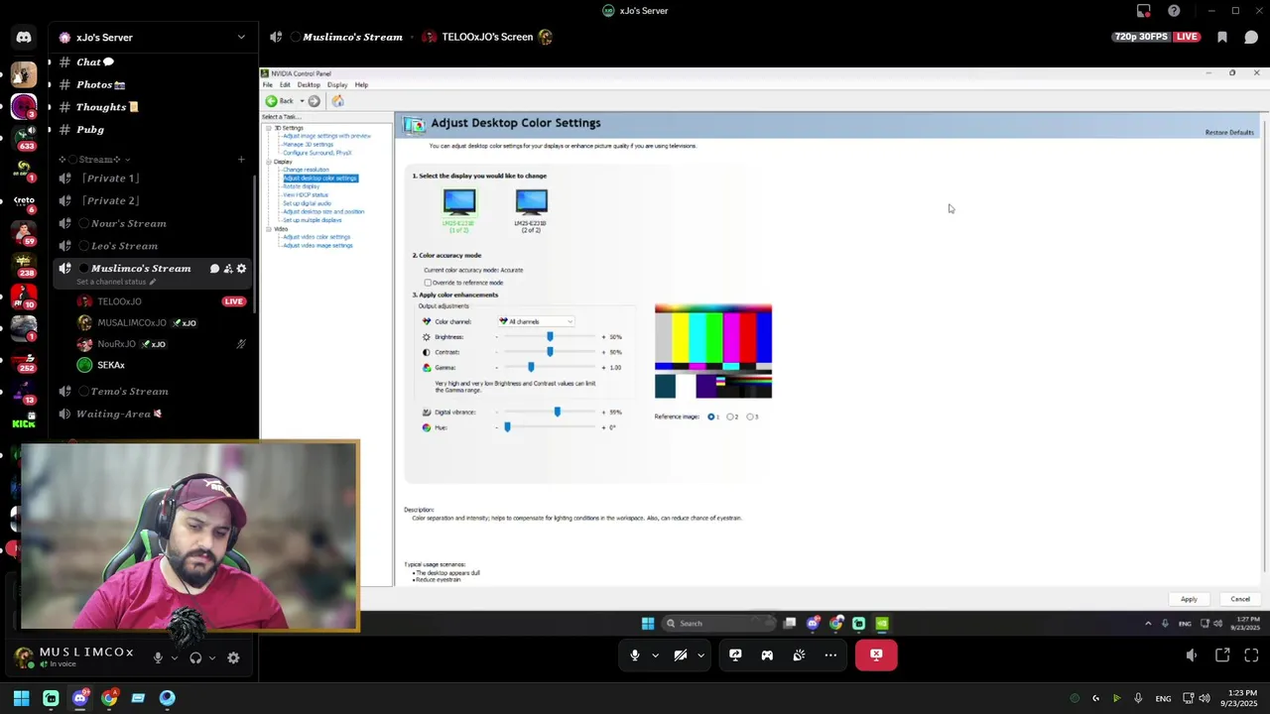Open the Kick server icon in sidebar
The image size is (1270, 714).
coord(24,423)
